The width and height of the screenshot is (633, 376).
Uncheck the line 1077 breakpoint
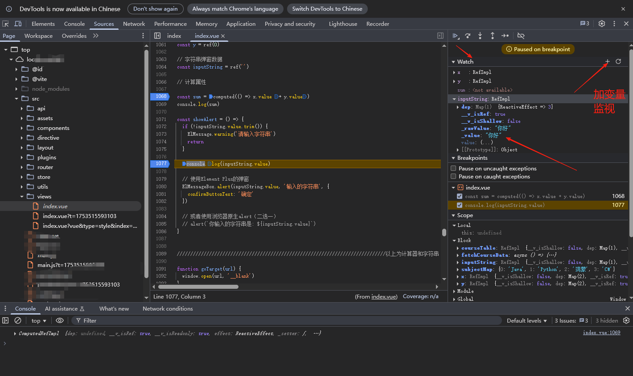[x=460, y=205]
